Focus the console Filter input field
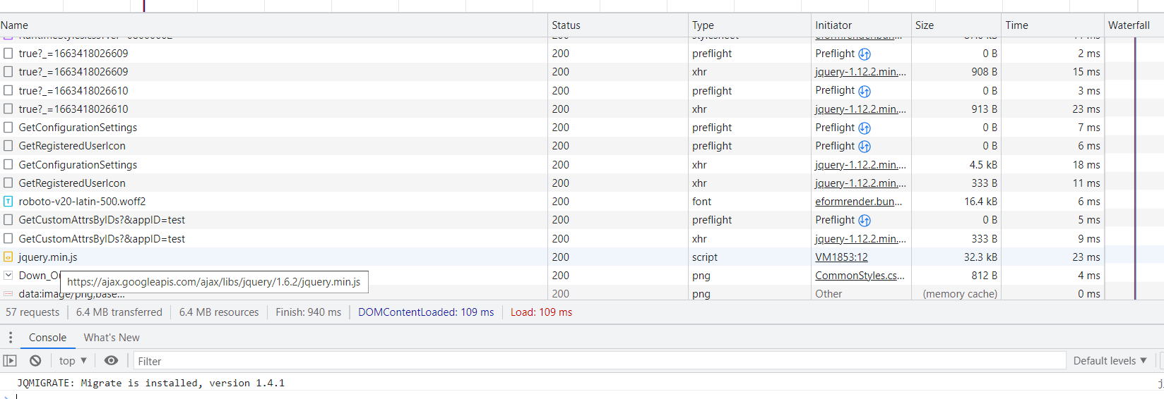1164x399 pixels. coord(599,361)
